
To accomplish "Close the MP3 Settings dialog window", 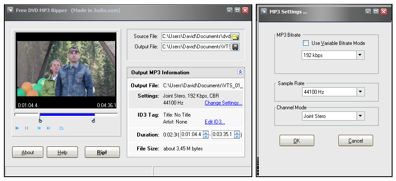I will click(x=383, y=12).
